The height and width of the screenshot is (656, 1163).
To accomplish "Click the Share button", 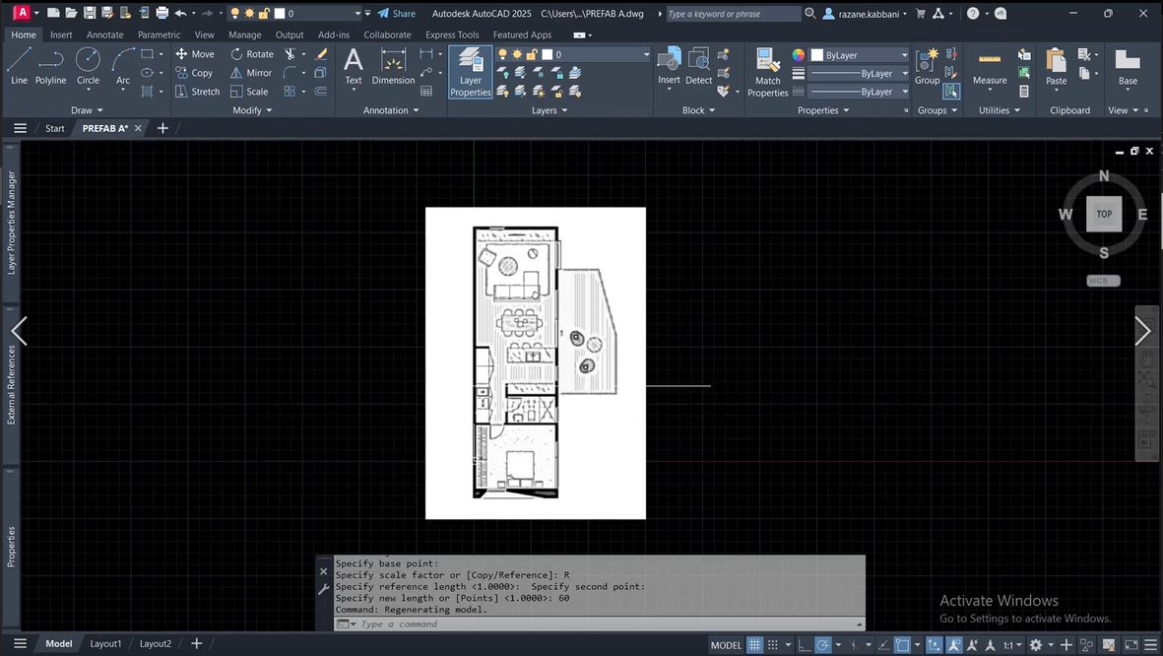I will (397, 14).
